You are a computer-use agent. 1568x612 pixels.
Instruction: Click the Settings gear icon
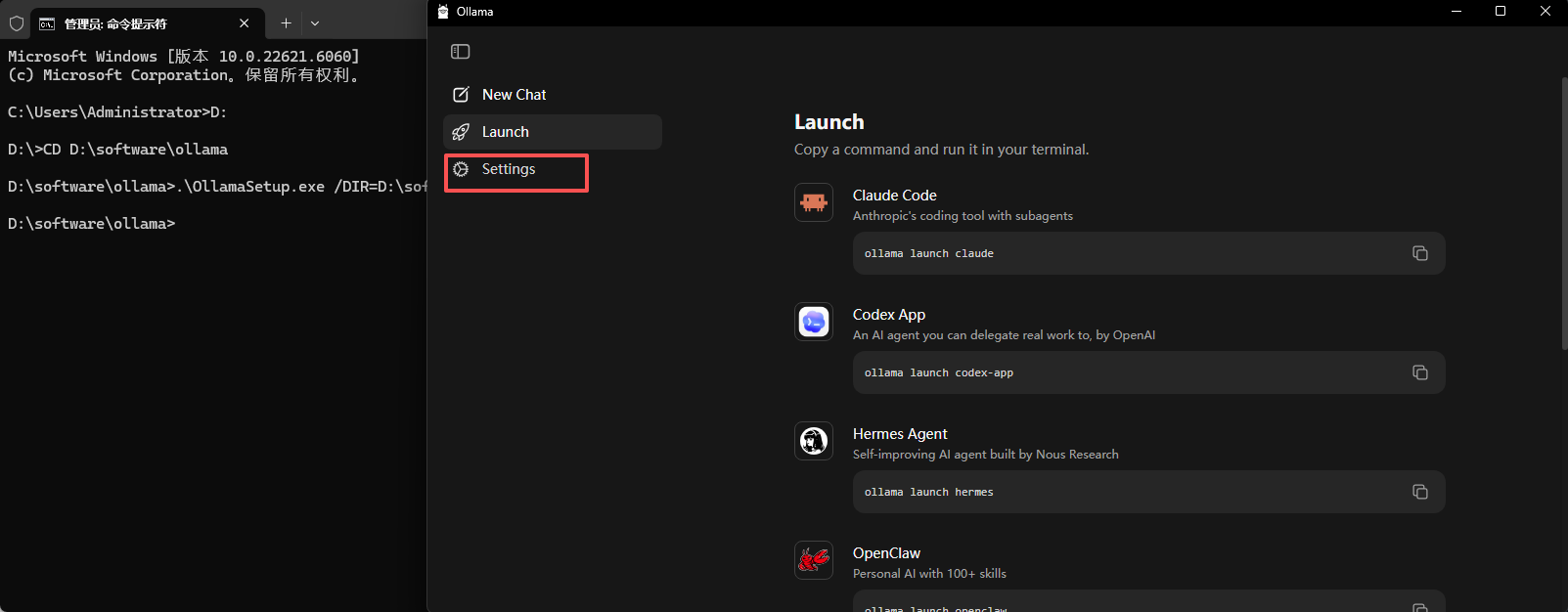(461, 169)
